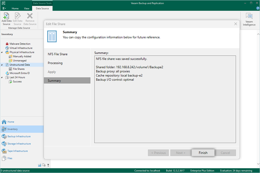The height and width of the screenshot is (173, 260).
Task: Collapse the Physical Infrastructure tree node
Action: coord(2,52)
